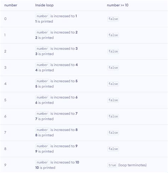This screenshot has height=173, width=168.
Task: Click the '5 is printed' text
Action: [x=44, y=86]
